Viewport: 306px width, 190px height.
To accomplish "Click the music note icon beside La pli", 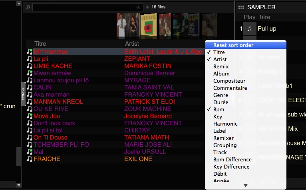I will [x=30, y=59].
